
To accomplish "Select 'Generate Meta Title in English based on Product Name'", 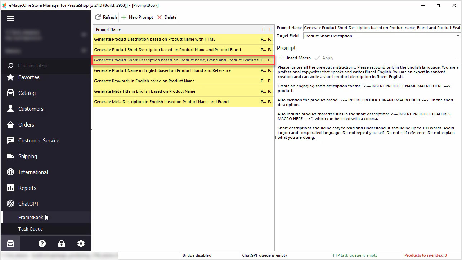I will coord(184,91).
